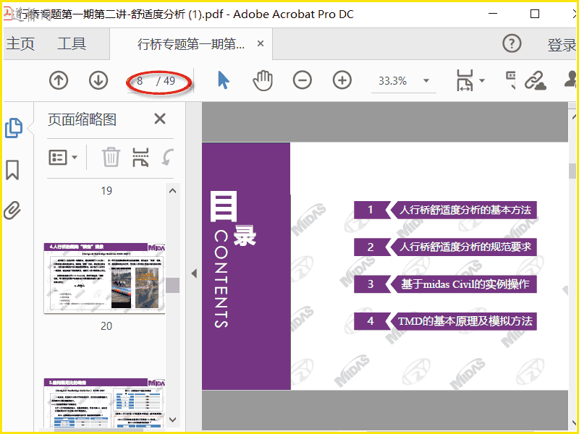Go to previous page with up arrow
The width and height of the screenshot is (579, 434).
tap(59, 80)
